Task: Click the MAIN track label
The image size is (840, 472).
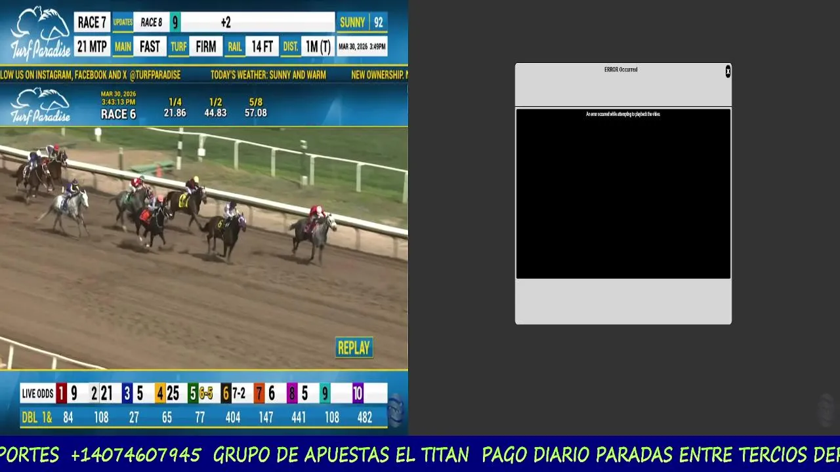Action: tap(123, 47)
